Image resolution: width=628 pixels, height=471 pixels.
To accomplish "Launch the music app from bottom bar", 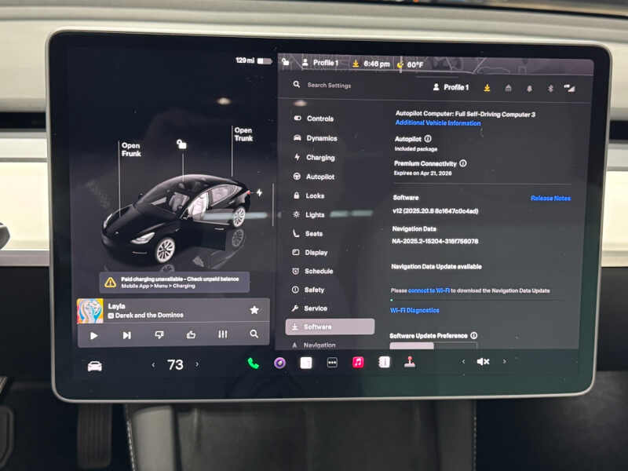I will 358,363.
